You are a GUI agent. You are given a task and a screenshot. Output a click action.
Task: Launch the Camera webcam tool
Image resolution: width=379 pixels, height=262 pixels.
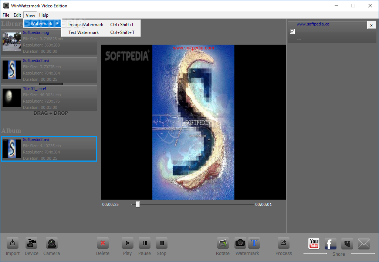[x=51, y=244]
